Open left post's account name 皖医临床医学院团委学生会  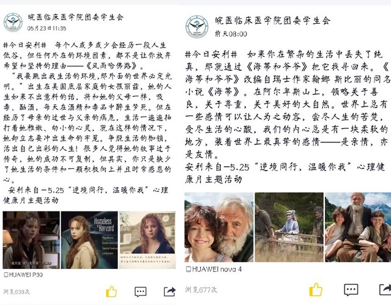(x=75, y=17)
